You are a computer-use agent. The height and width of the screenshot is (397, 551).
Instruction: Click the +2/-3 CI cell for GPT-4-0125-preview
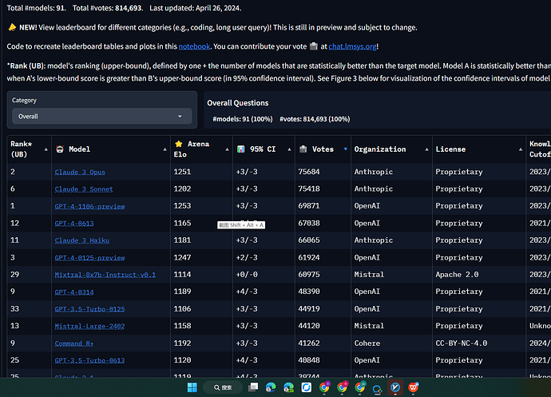coord(247,258)
